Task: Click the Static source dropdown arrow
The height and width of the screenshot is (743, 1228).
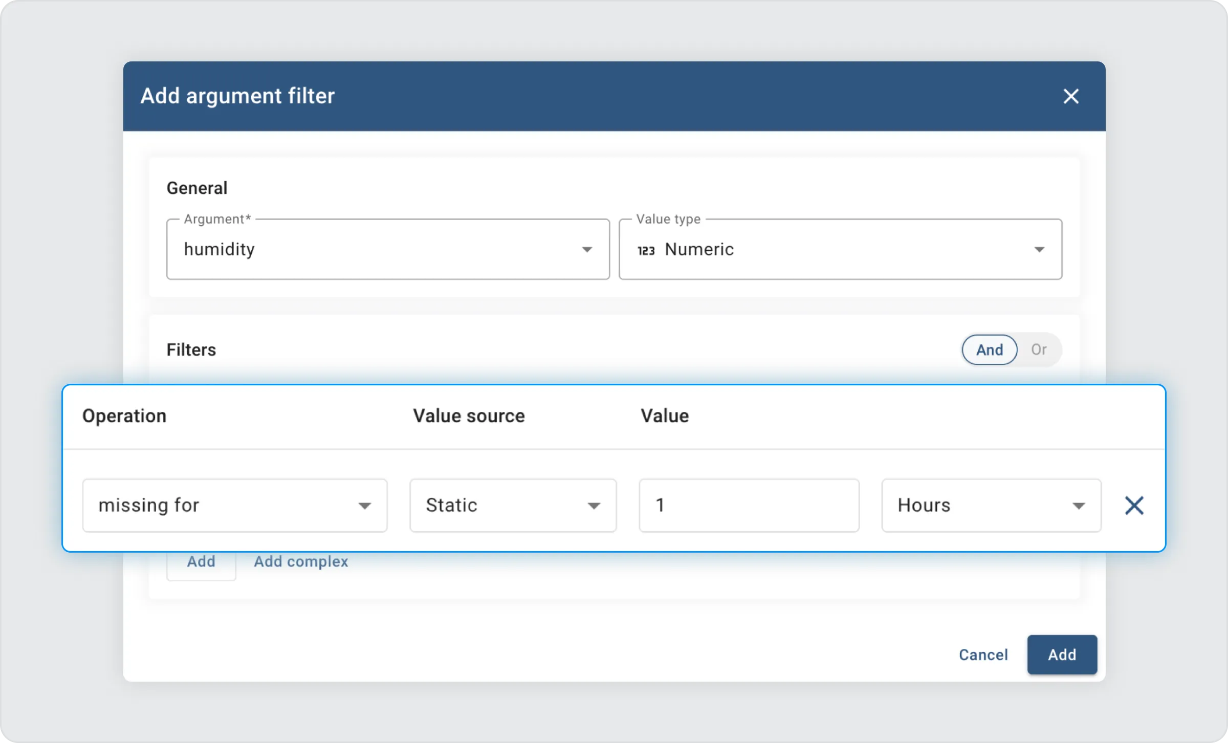Action: tap(594, 506)
